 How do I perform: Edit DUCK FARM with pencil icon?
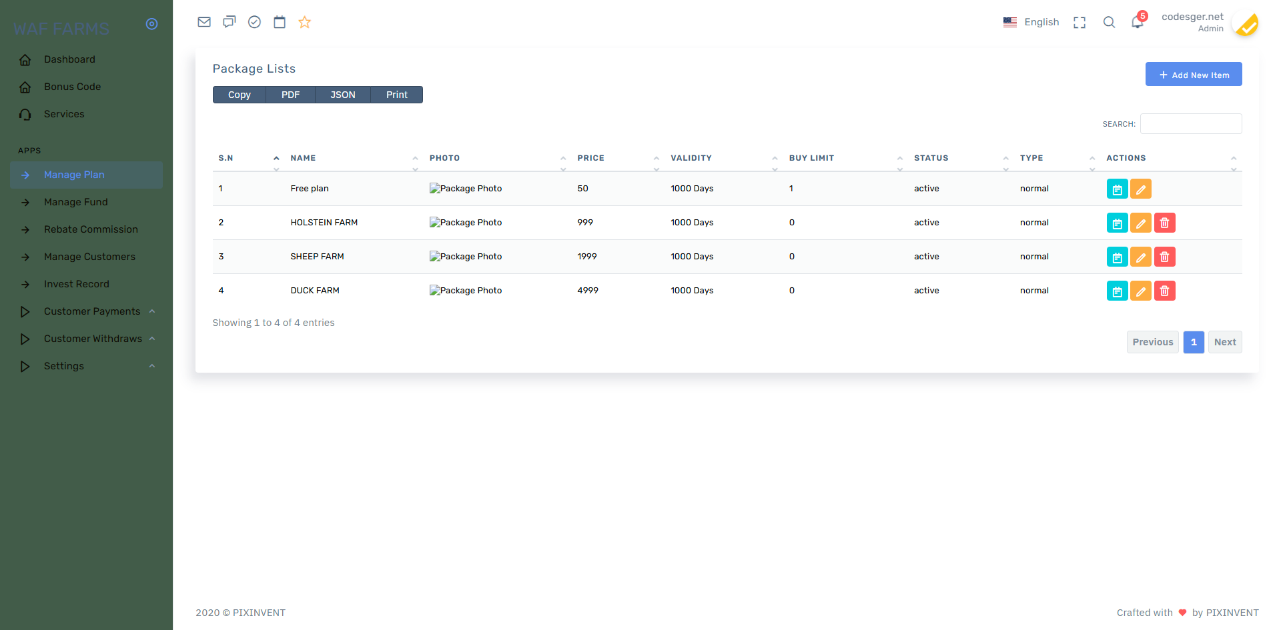[1141, 291]
